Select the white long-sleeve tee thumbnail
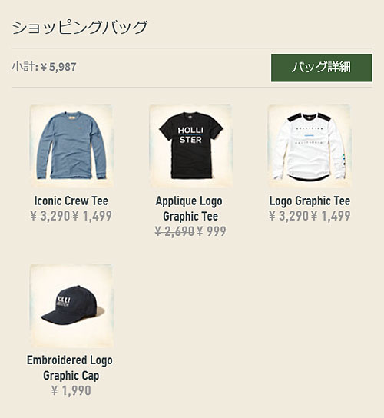 310,146
